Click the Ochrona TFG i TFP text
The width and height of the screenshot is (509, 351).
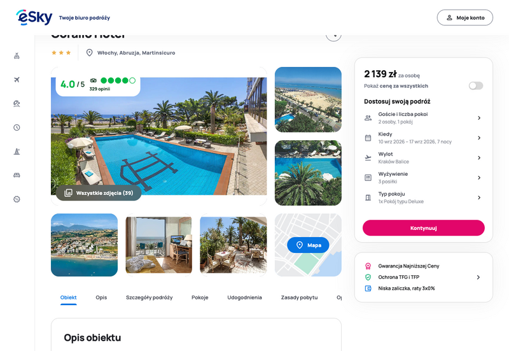[x=399, y=277]
